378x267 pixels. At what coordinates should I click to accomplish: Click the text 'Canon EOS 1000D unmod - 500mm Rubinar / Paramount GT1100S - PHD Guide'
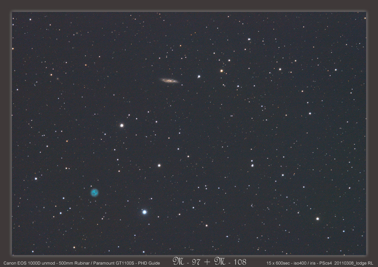coord(82,263)
